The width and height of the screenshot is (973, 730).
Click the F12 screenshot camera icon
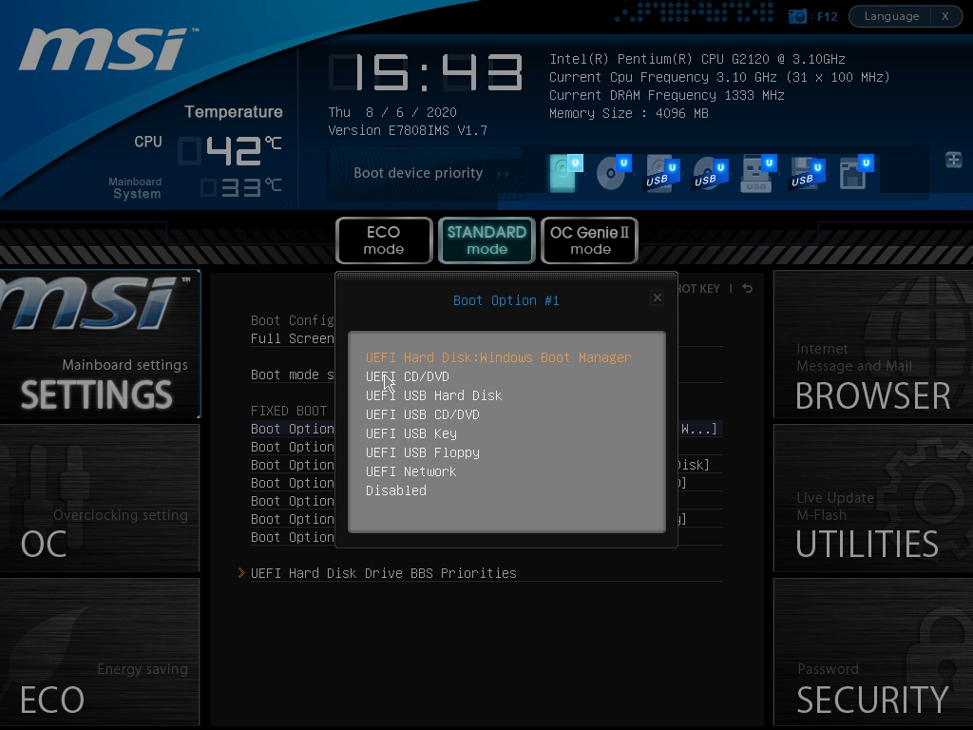[x=797, y=16]
